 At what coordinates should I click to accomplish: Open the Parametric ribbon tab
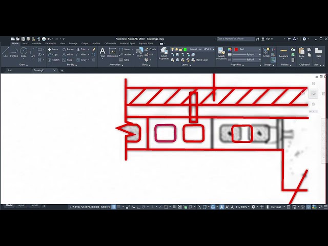[x=51, y=44]
